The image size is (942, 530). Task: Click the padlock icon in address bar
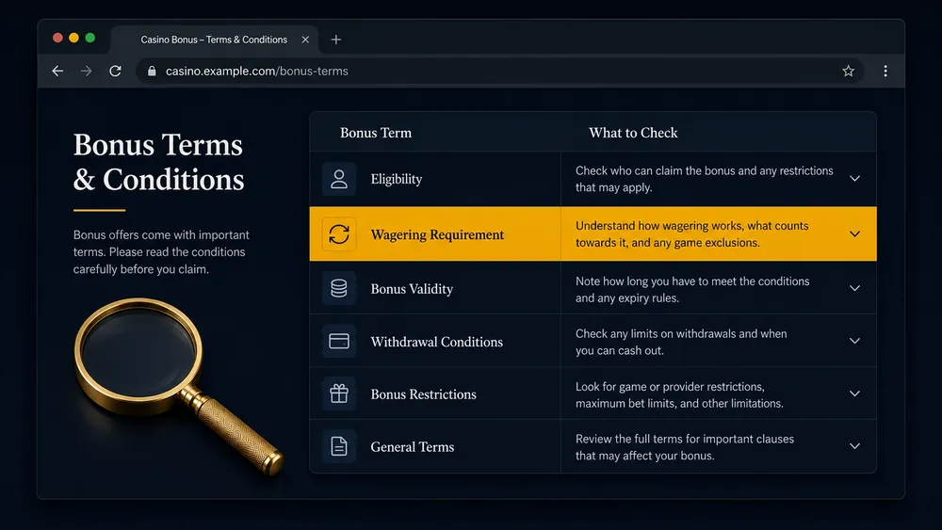[152, 71]
